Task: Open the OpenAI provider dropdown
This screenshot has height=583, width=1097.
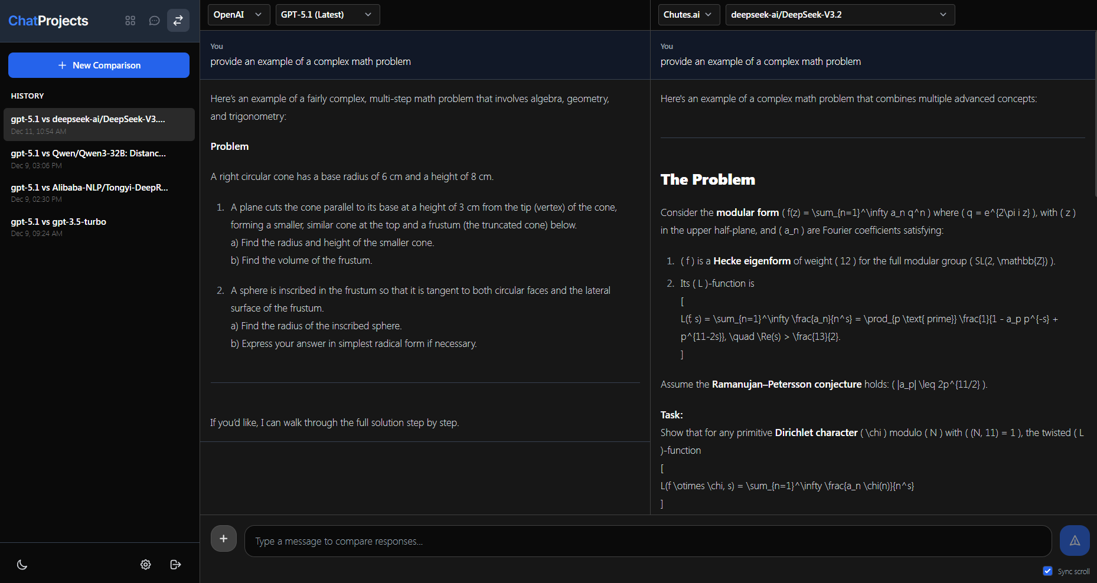Action: 239,14
